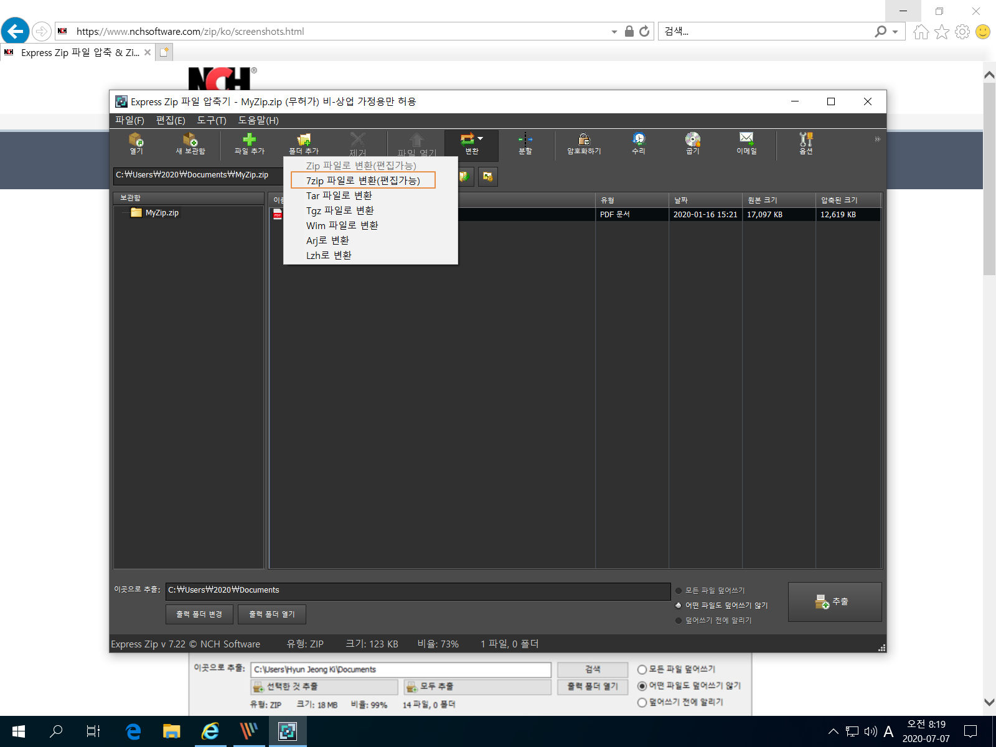Image resolution: width=996 pixels, height=747 pixels.
Task: Click the Encrypt (암호화하기) icon
Action: coord(584,143)
